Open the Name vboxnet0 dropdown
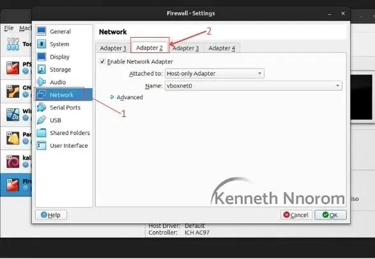 [x=254, y=86]
